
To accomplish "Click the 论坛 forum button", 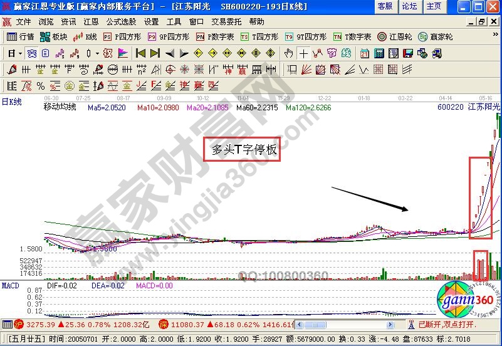I will pyautogui.click(x=409, y=6).
